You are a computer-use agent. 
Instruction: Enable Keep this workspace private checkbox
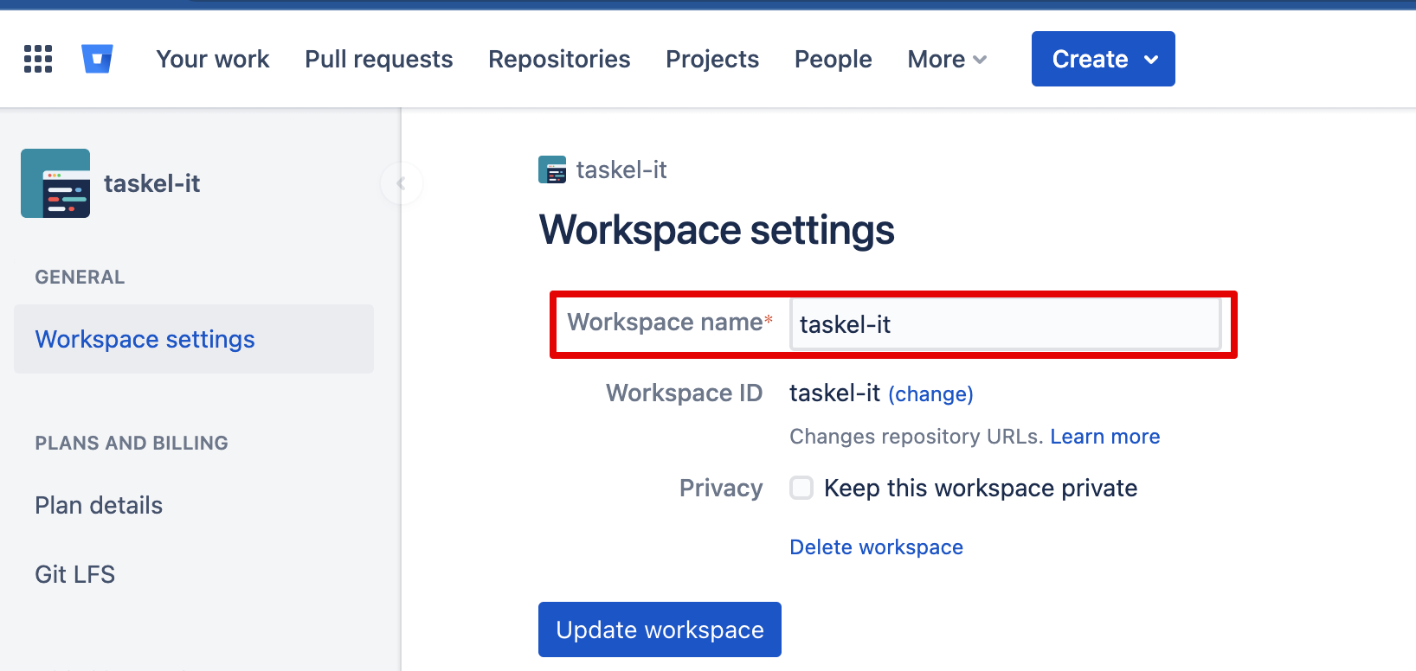[x=801, y=488]
